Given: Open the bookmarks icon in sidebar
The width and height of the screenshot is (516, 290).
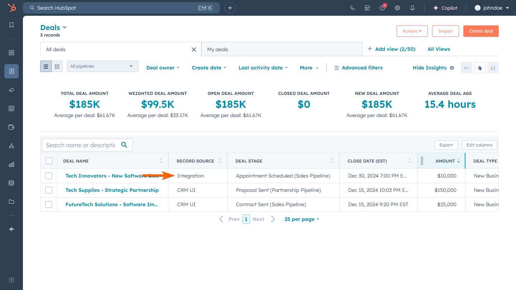Looking at the screenshot, I should pos(11,25).
